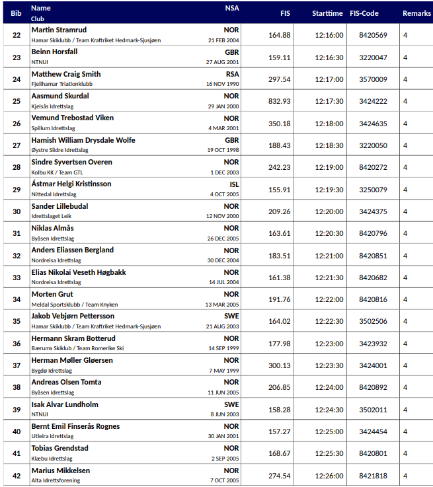The width and height of the screenshot is (433, 487).
Task: Select athlete name Beinn Horsfall
Action: tap(54, 52)
